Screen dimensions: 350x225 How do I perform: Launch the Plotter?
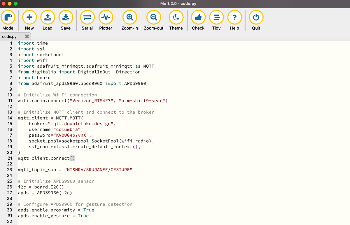tap(106, 17)
